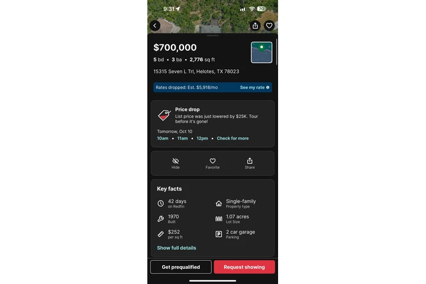Tap the Single-family house icon
The height and width of the screenshot is (284, 426).
[x=219, y=204]
